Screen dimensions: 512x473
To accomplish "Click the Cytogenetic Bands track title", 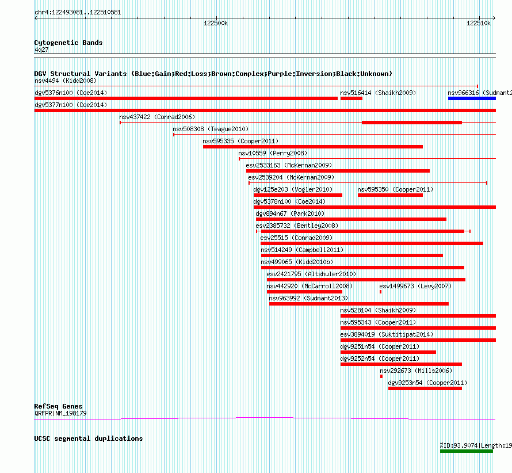I will coord(68,43).
